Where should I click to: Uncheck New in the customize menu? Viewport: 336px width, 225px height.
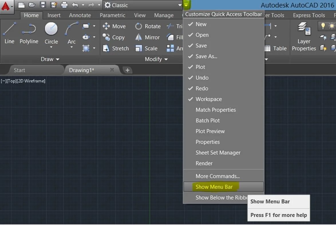point(224,24)
